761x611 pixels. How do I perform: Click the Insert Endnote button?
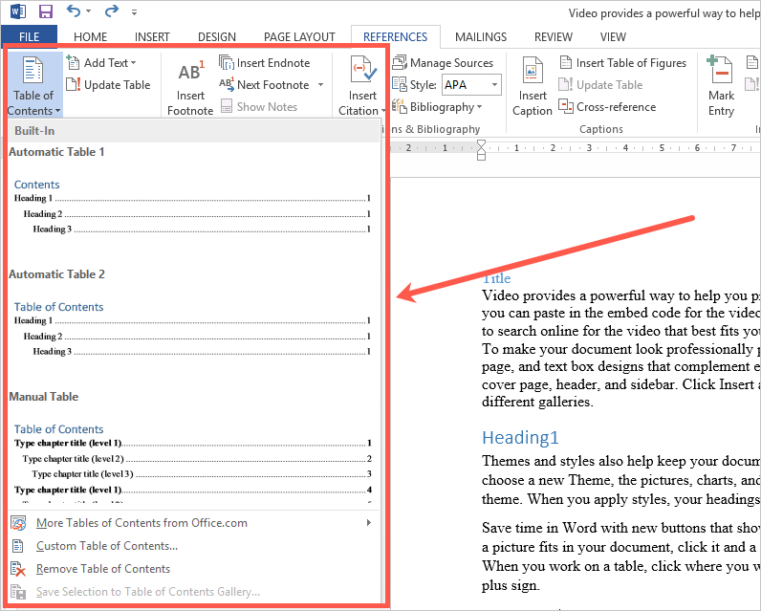click(265, 63)
